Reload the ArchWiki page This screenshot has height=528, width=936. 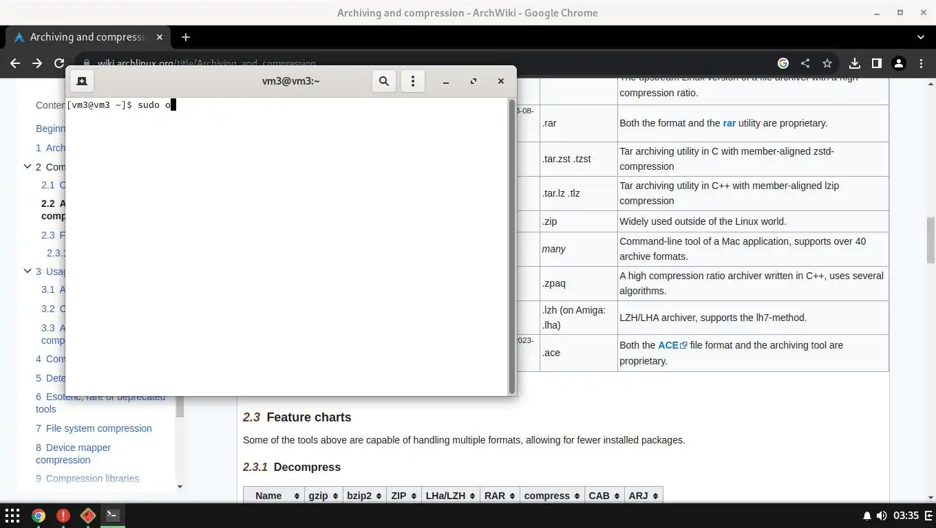(59, 63)
